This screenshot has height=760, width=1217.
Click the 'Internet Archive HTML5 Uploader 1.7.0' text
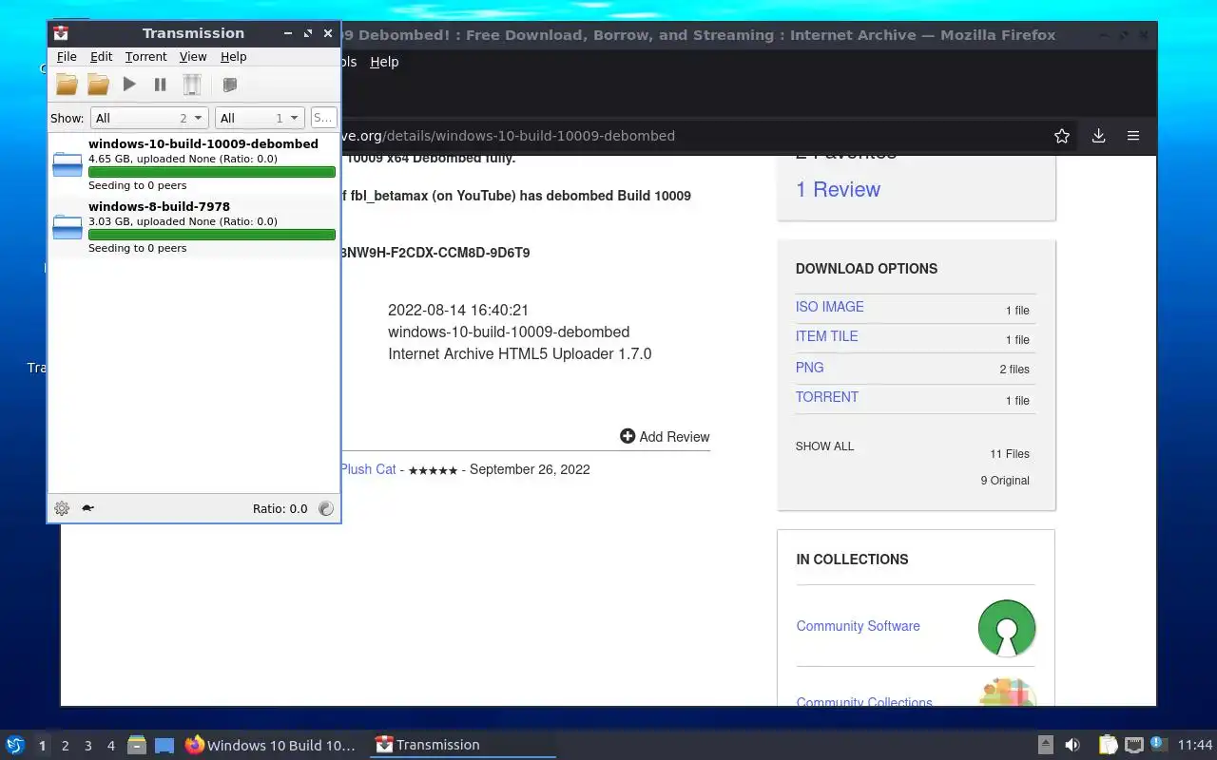tap(520, 354)
